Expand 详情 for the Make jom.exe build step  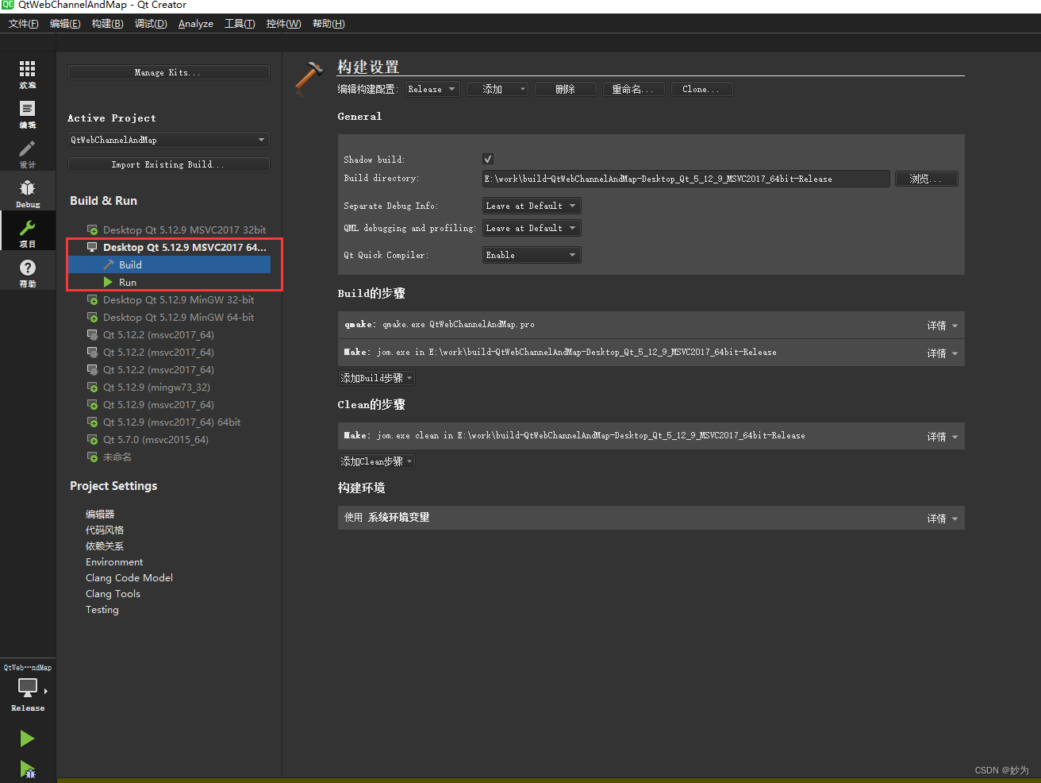coord(942,353)
